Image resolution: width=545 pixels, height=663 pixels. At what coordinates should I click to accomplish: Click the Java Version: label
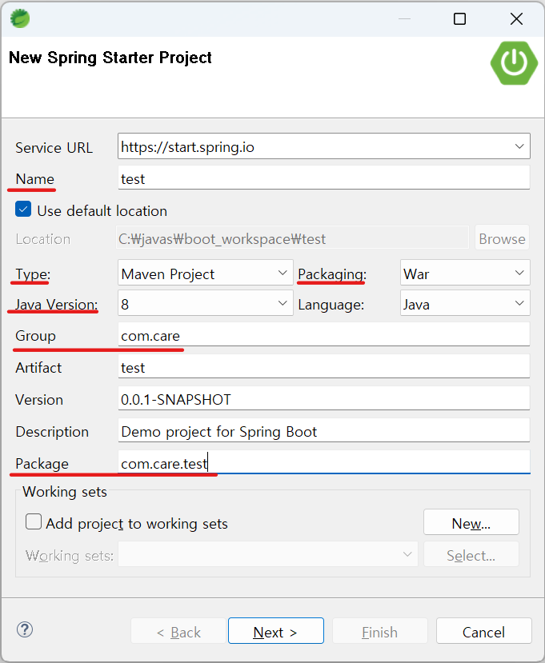pos(57,305)
